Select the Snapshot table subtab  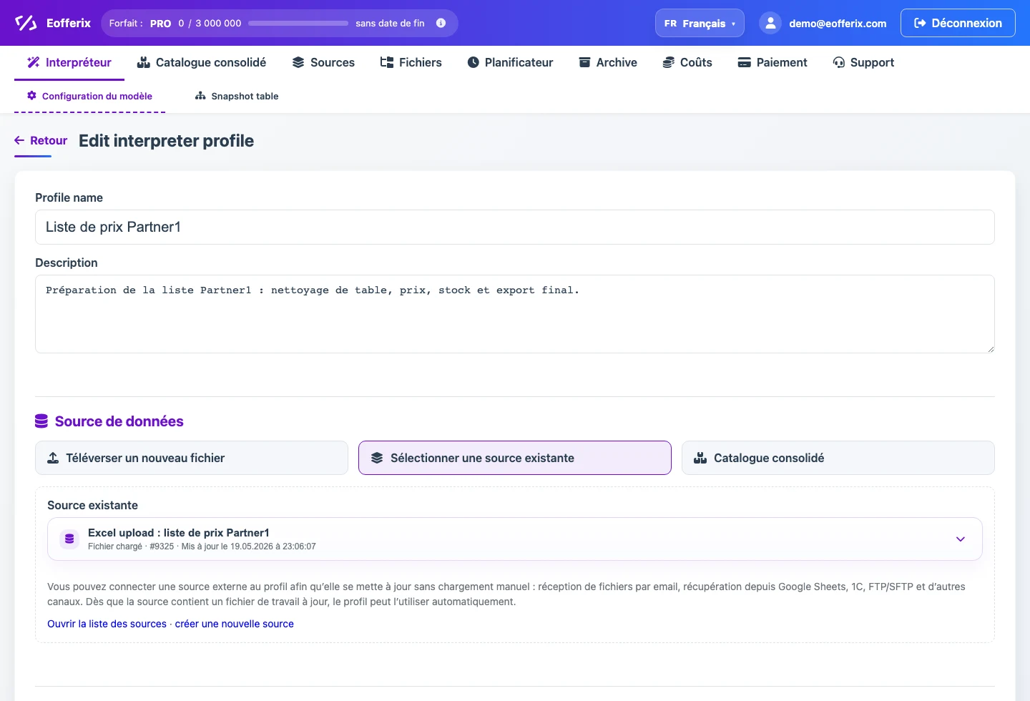coord(237,96)
